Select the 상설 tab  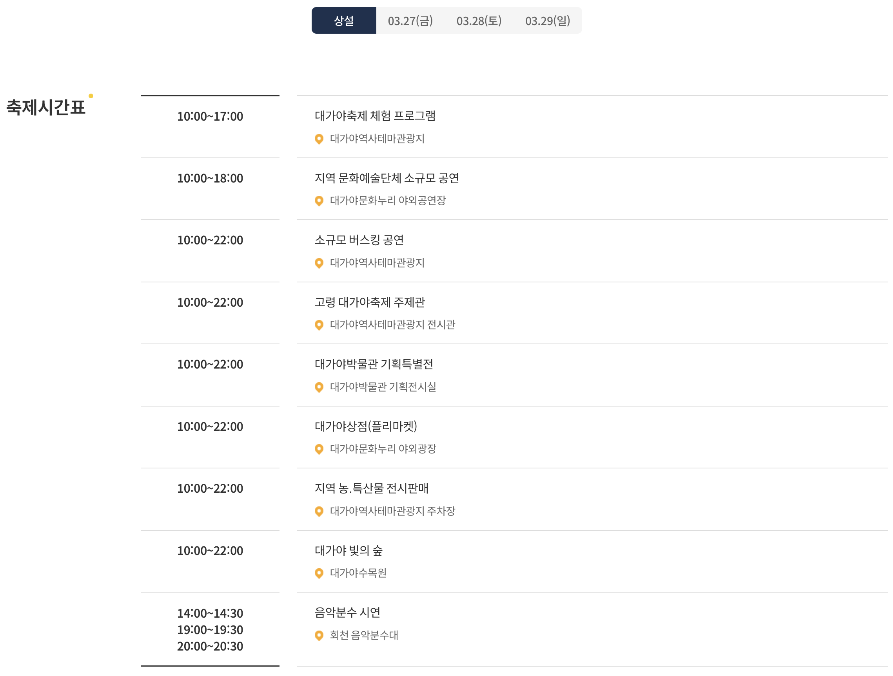343,21
